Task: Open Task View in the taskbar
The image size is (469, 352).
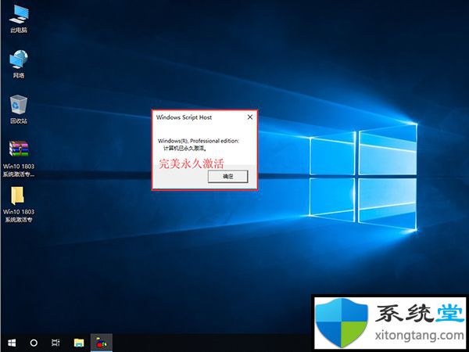Action: click(x=55, y=343)
